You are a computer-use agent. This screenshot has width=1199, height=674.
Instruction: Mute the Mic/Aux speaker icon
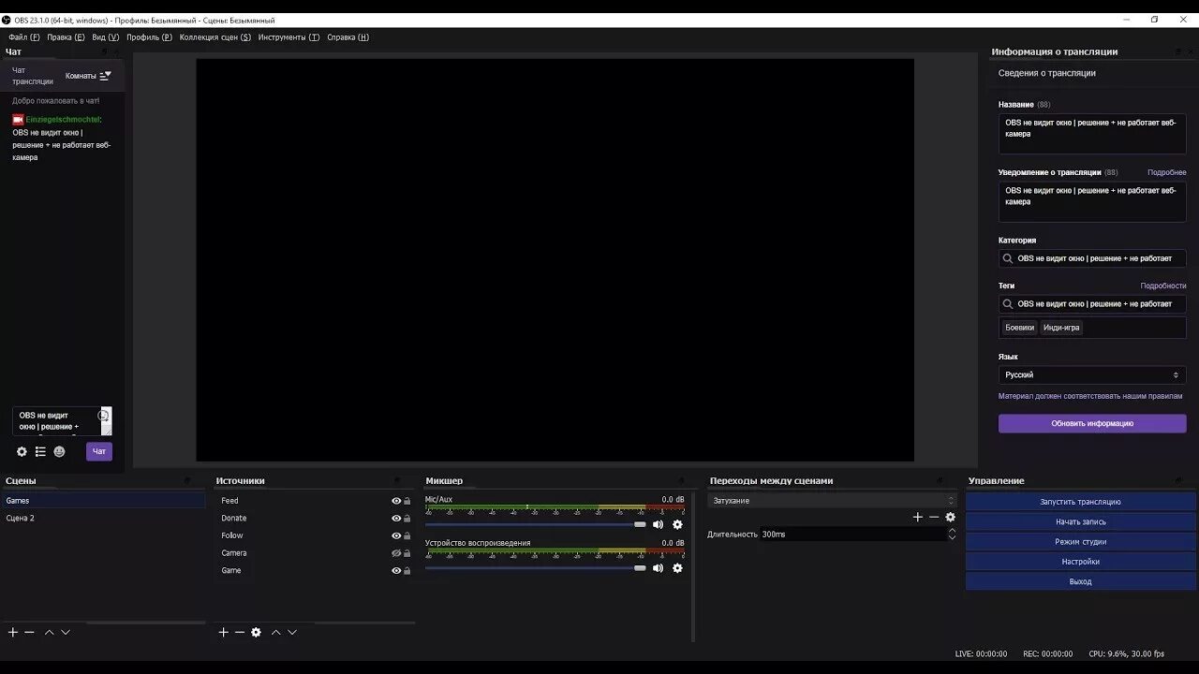(x=659, y=524)
